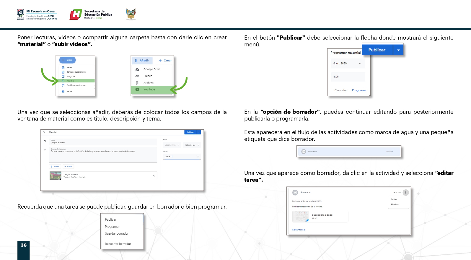The image size is (471, 260).
Task: Click the Tema list icon
Action: (63, 92)
